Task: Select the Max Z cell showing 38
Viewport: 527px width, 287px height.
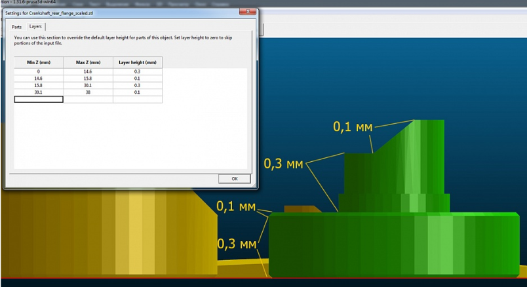Action: (88, 92)
